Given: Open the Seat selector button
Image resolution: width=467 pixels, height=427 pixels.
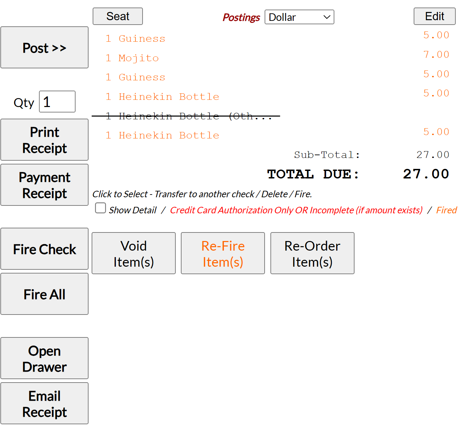Looking at the screenshot, I should (118, 16).
